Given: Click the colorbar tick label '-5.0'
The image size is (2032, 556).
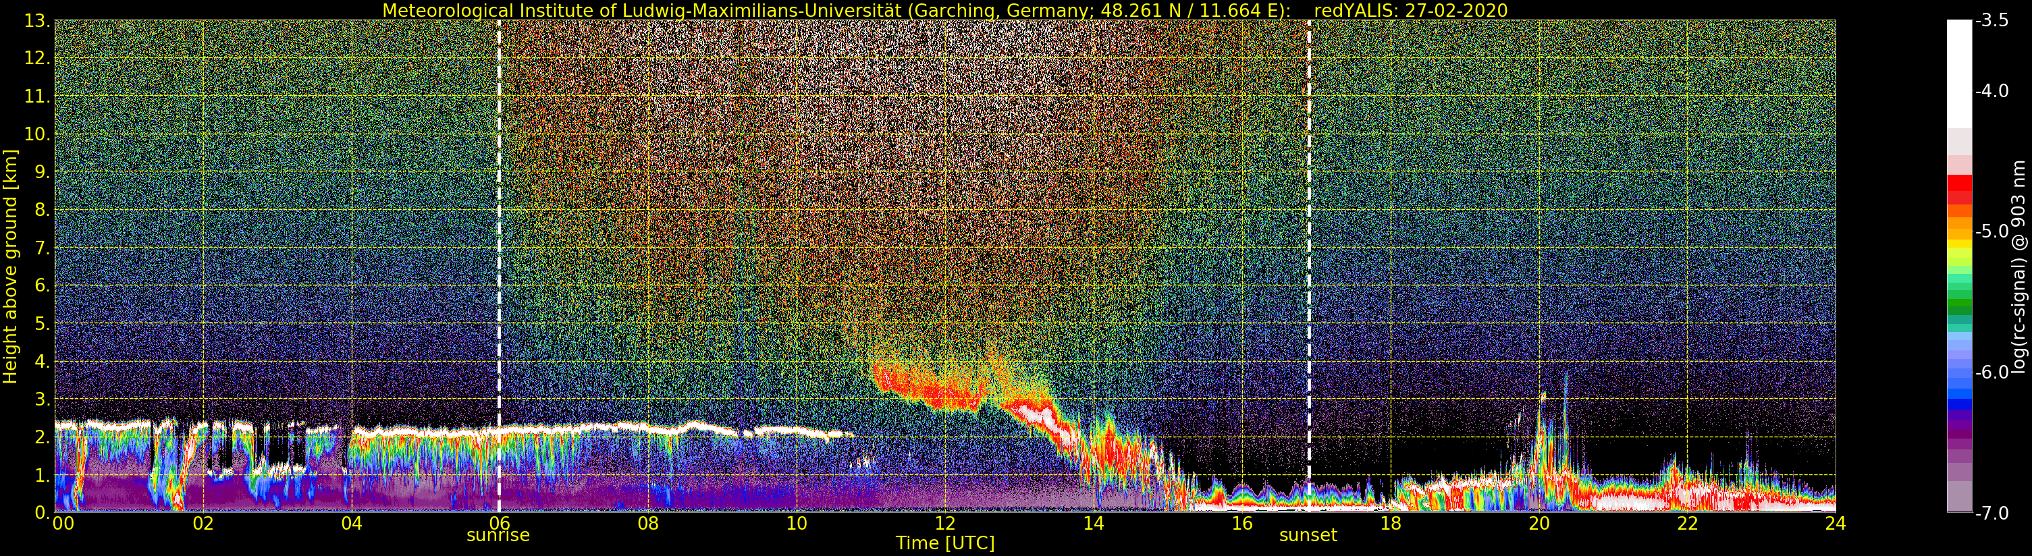Looking at the screenshot, I should (x=1991, y=232).
